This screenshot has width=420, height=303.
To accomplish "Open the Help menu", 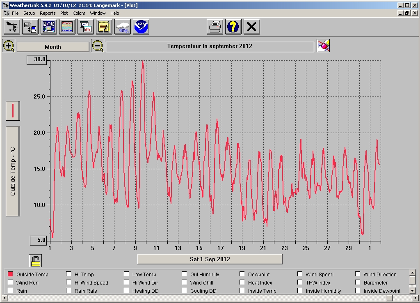I will (115, 13).
